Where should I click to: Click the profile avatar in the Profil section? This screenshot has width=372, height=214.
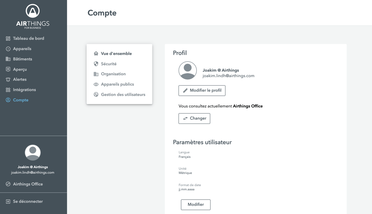187,70
